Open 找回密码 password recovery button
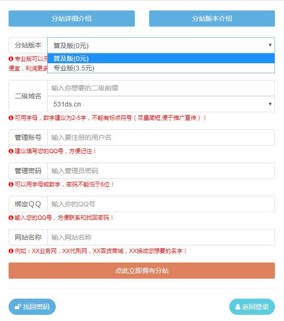The image size is (284, 321). tap(32, 307)
